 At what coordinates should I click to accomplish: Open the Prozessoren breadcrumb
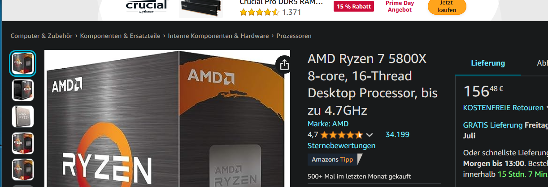pos(294,36)
